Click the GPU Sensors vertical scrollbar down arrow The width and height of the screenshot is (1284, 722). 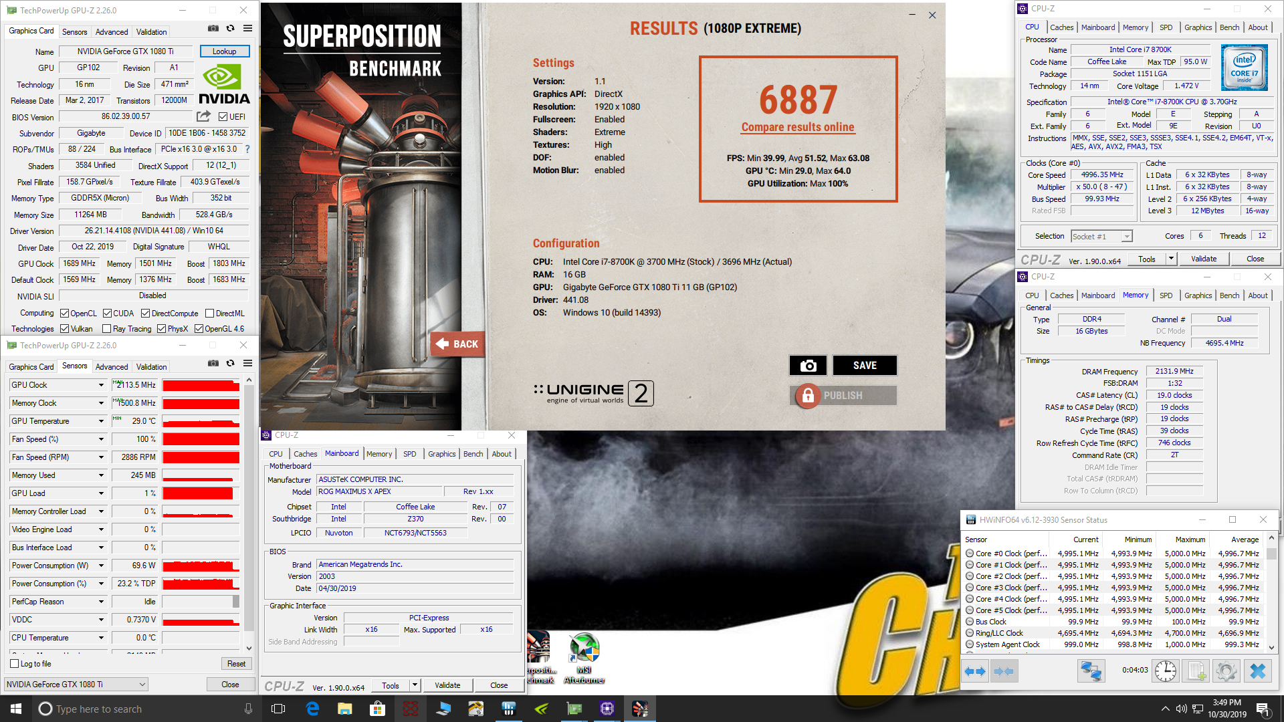[249, 648]
